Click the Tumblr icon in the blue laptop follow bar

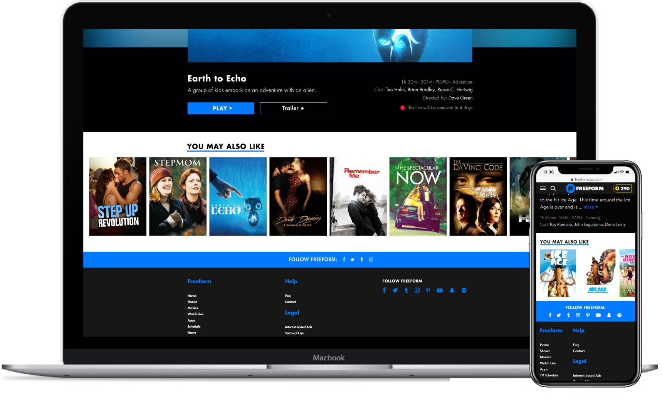point(362,259)
